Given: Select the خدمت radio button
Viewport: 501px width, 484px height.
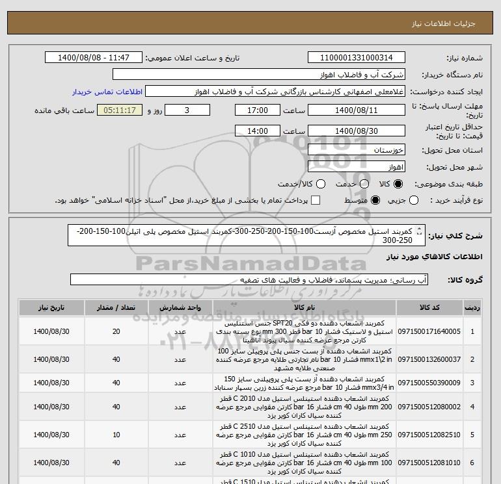Looking at the screenshot, I should 364,184.
